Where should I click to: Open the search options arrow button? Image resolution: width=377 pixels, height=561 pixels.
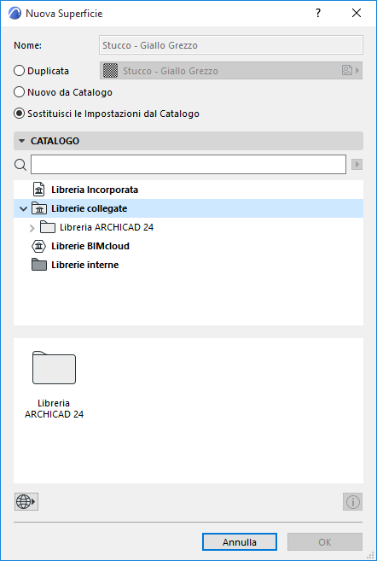click(357, 165)
